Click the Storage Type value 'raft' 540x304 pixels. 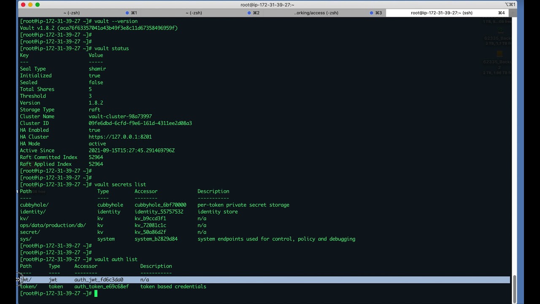tap(94, 109)
